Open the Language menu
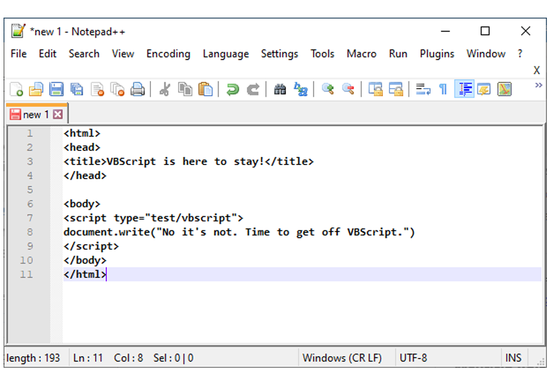Image resolution: width=551 pixels, height=386 pixels. tap(226, 54)
